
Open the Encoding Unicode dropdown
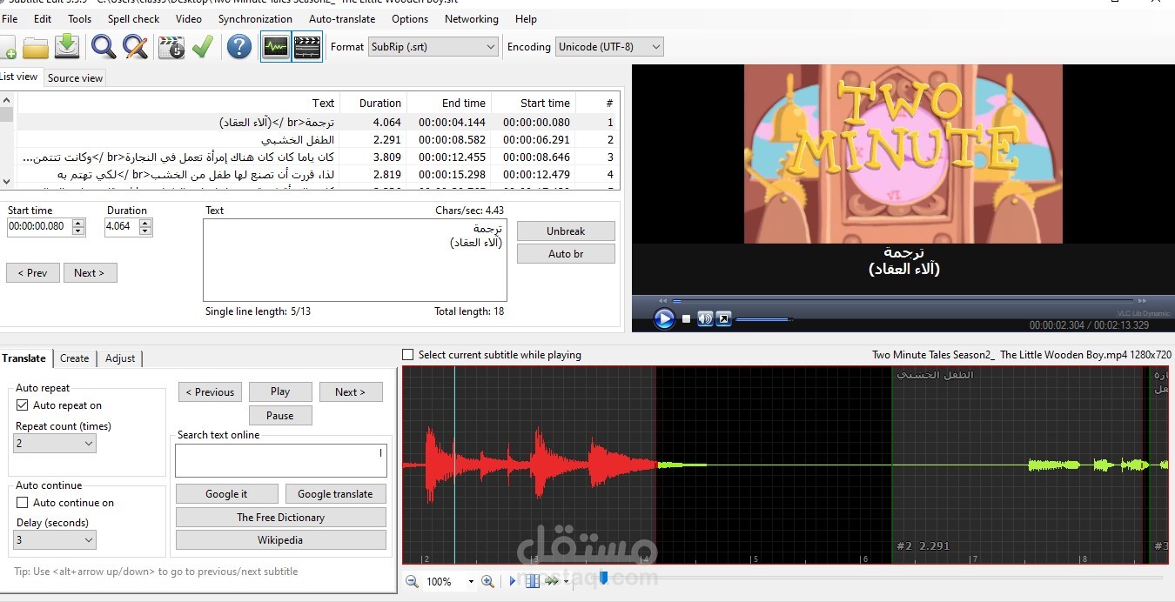coord(609,47)
